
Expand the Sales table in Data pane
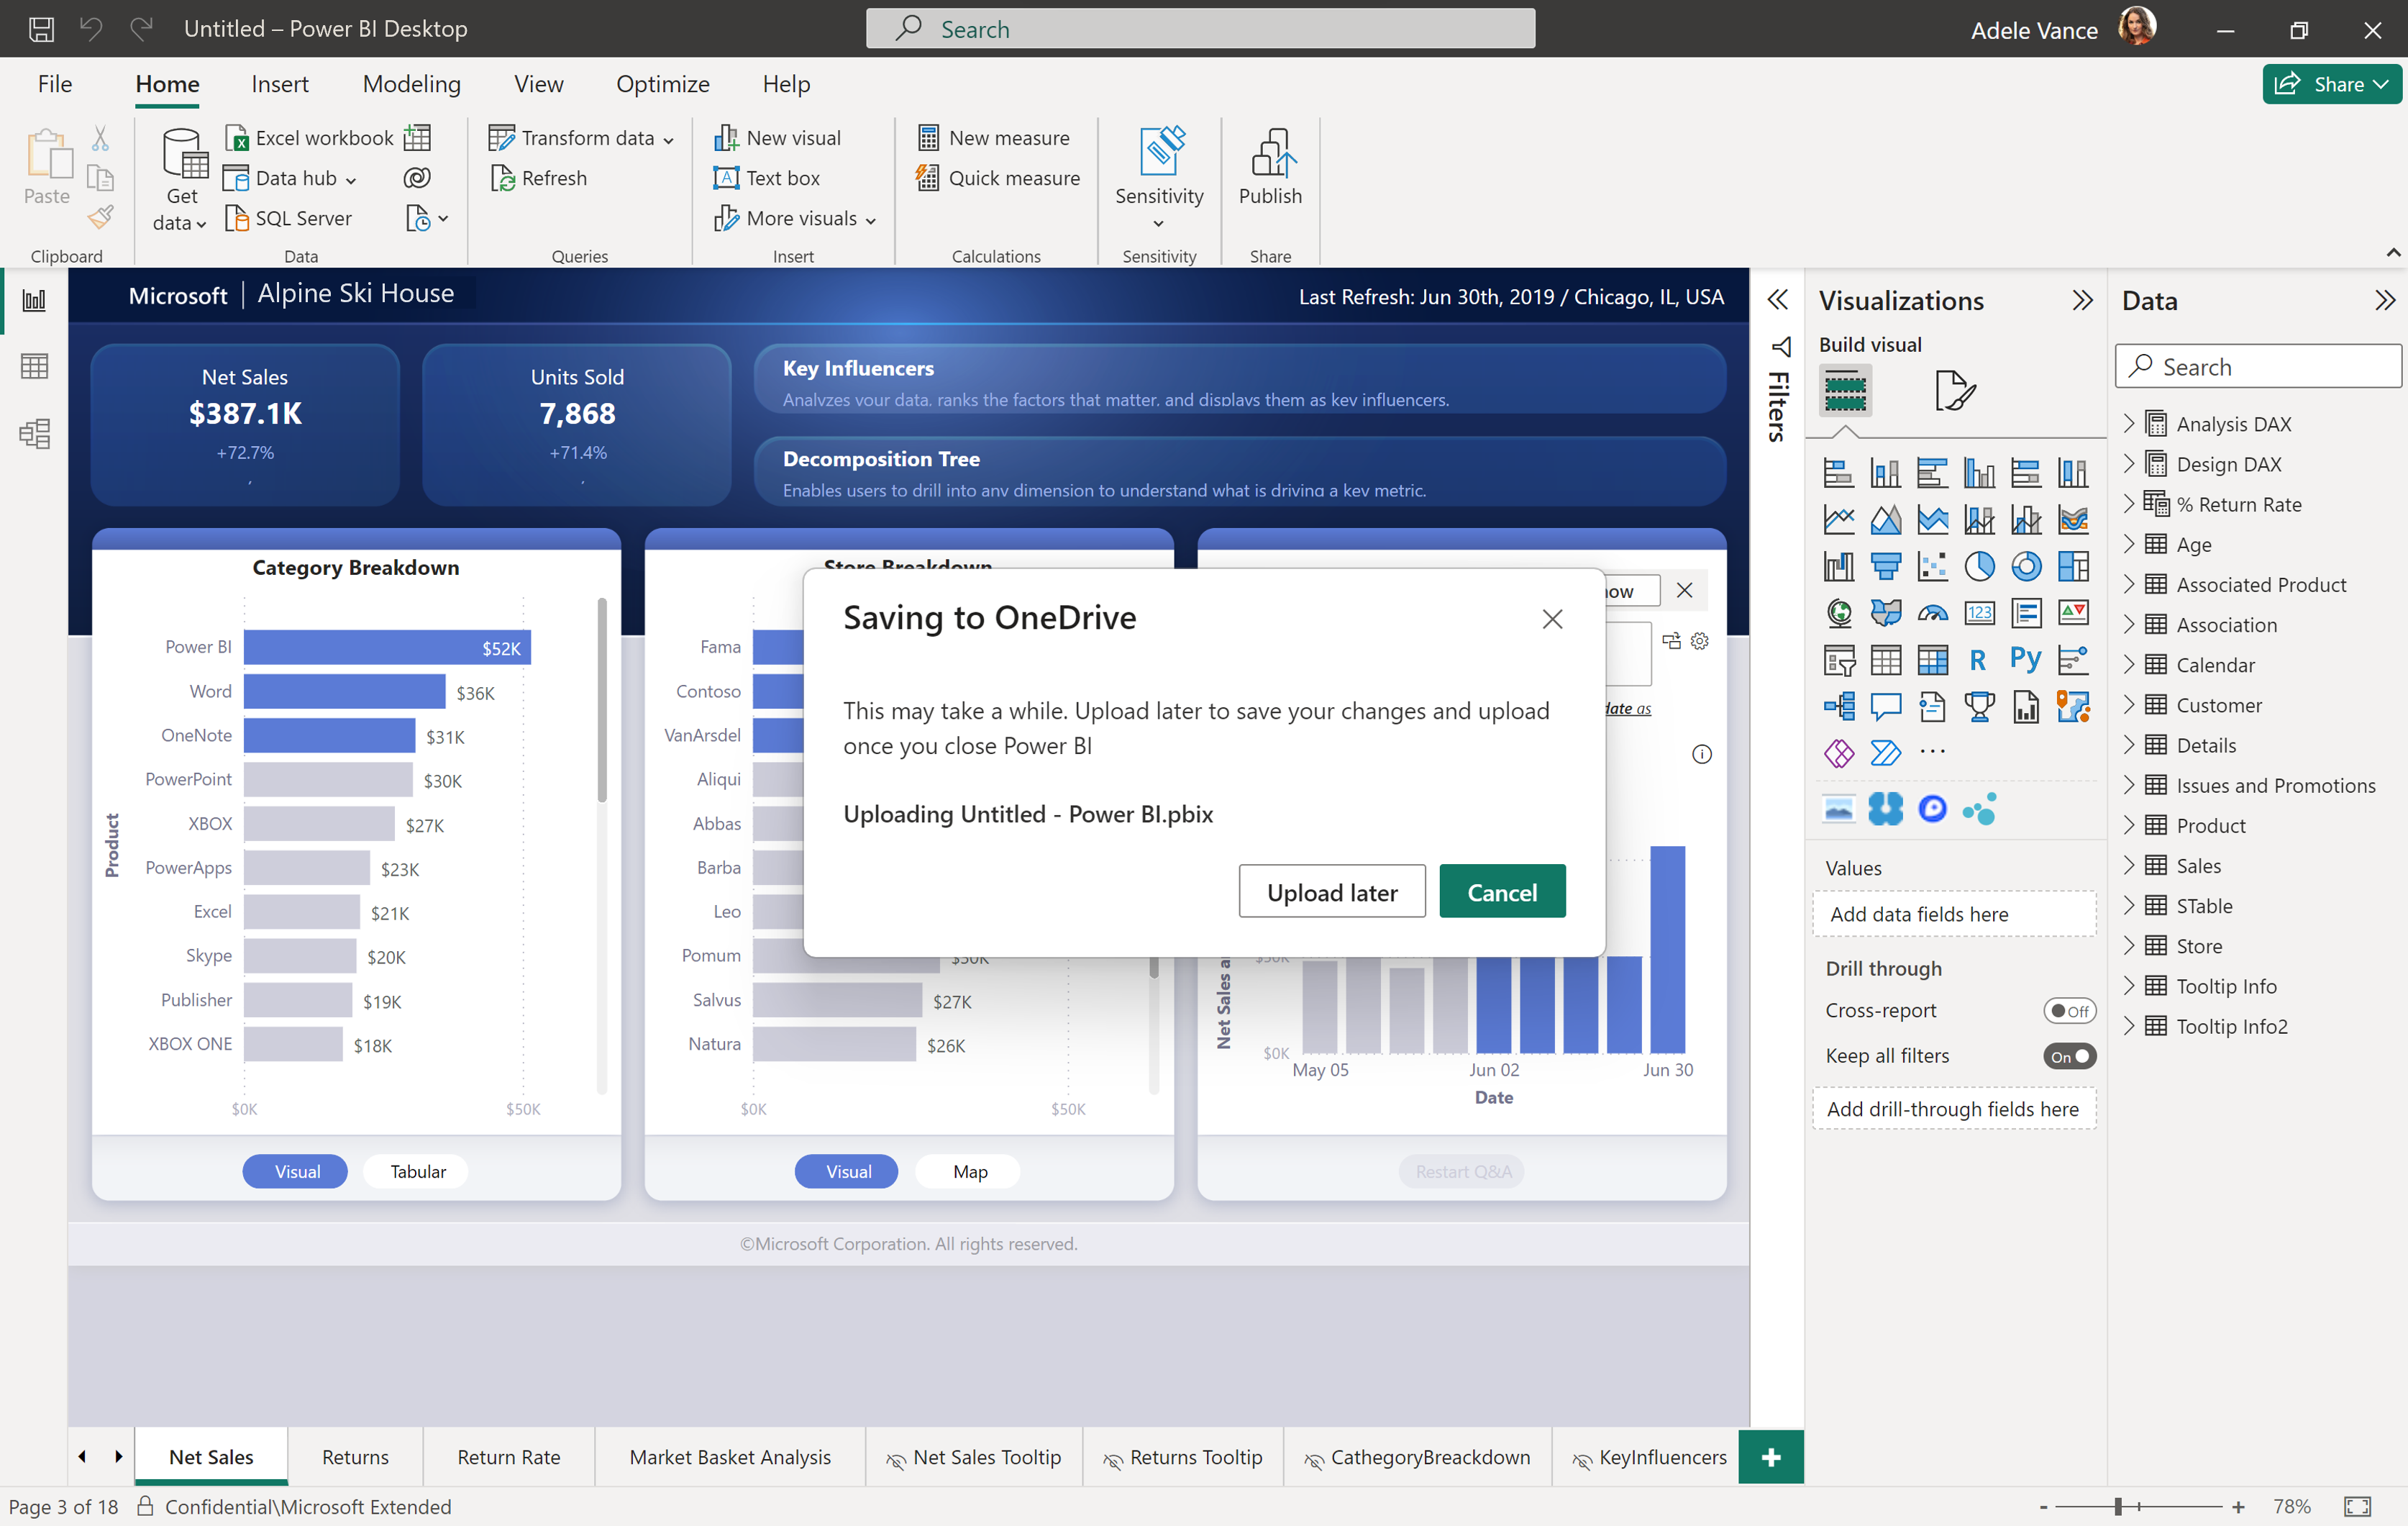2129,866
